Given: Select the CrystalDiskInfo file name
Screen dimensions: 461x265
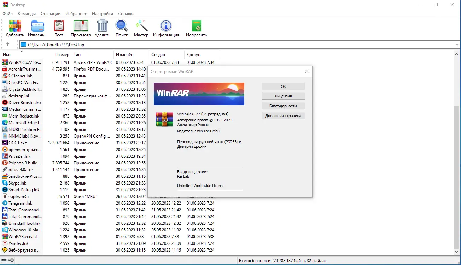Looking at the screenshot, I should (x=25, y=89).
